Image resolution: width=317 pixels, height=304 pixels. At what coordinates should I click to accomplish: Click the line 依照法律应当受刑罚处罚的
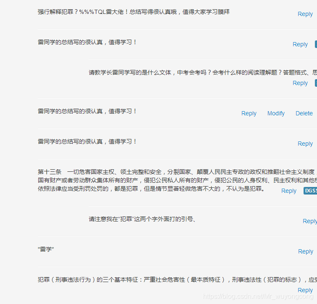(x=151, y=189)
